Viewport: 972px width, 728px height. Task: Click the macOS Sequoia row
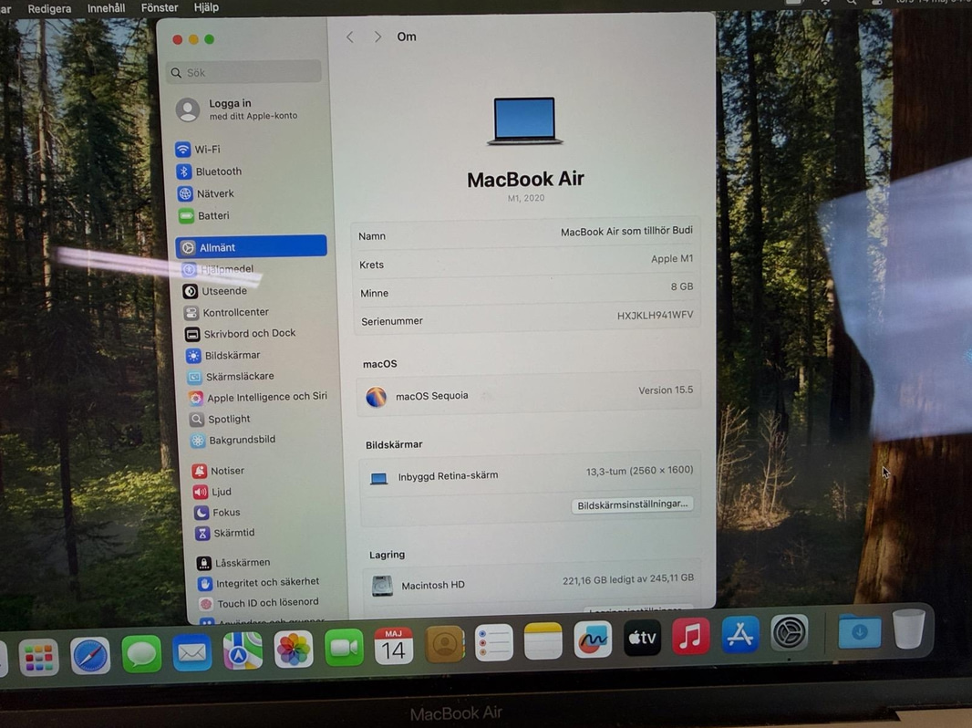(529, 394)
